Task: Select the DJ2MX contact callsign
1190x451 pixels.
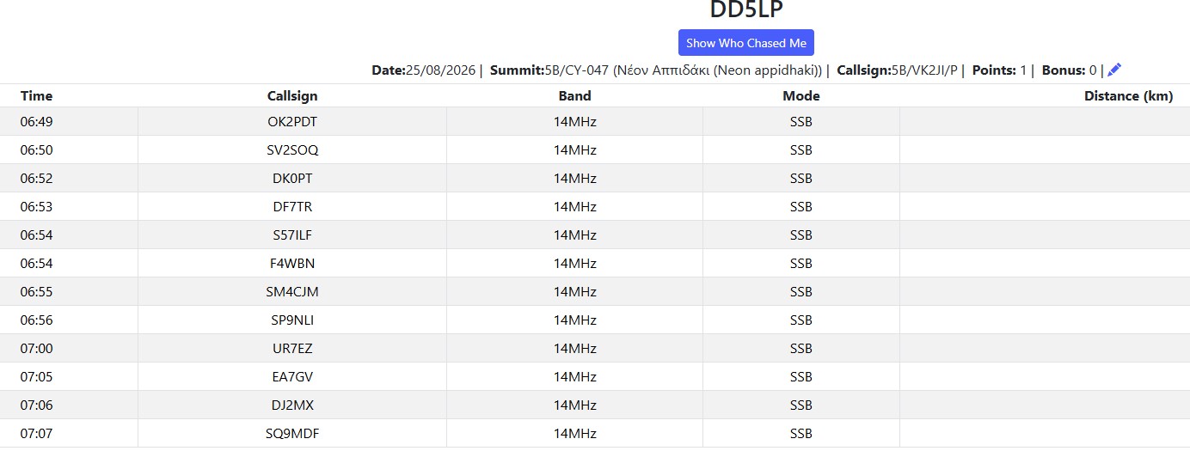Action: click(292, 405)
